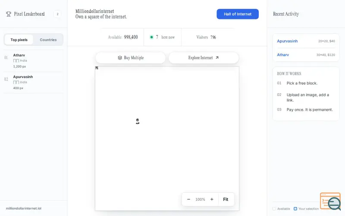
Task: Open Apurvasinh's leaderboard entry
Action: 34,82
